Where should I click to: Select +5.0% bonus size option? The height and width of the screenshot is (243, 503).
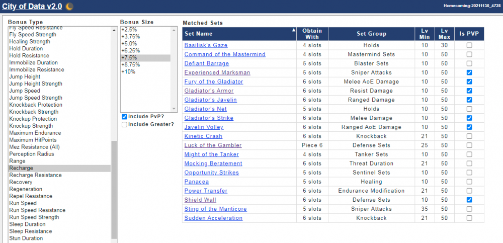tap(129, 43)
